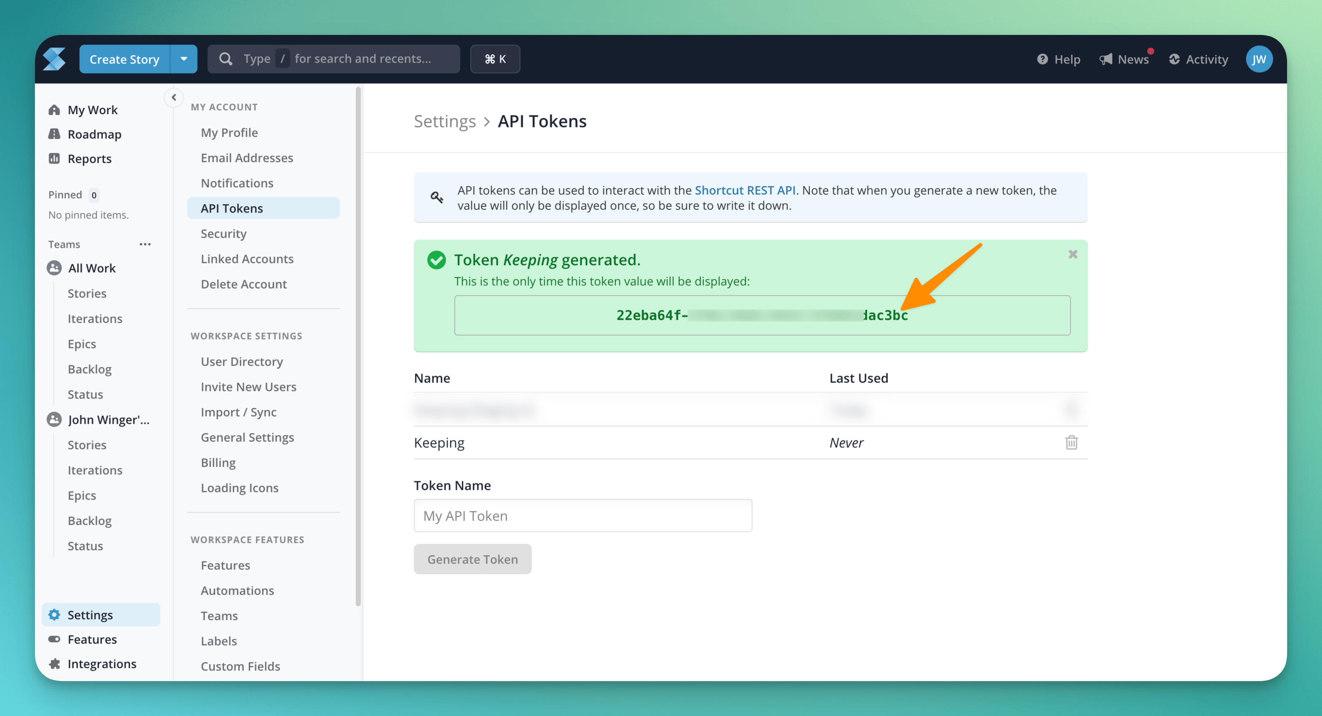Open the JW user avatar menu
Image resolution: width=1322 pixels, height=716 pixels.
click(x=1259, y=59)
